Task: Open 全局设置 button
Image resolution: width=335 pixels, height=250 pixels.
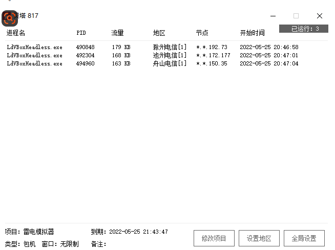Action: pyautogui.click(x=304, y=238)
